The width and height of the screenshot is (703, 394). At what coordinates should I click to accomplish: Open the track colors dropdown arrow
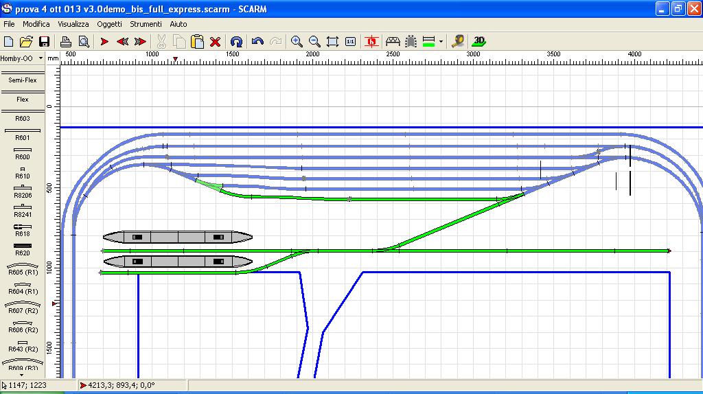441,42
